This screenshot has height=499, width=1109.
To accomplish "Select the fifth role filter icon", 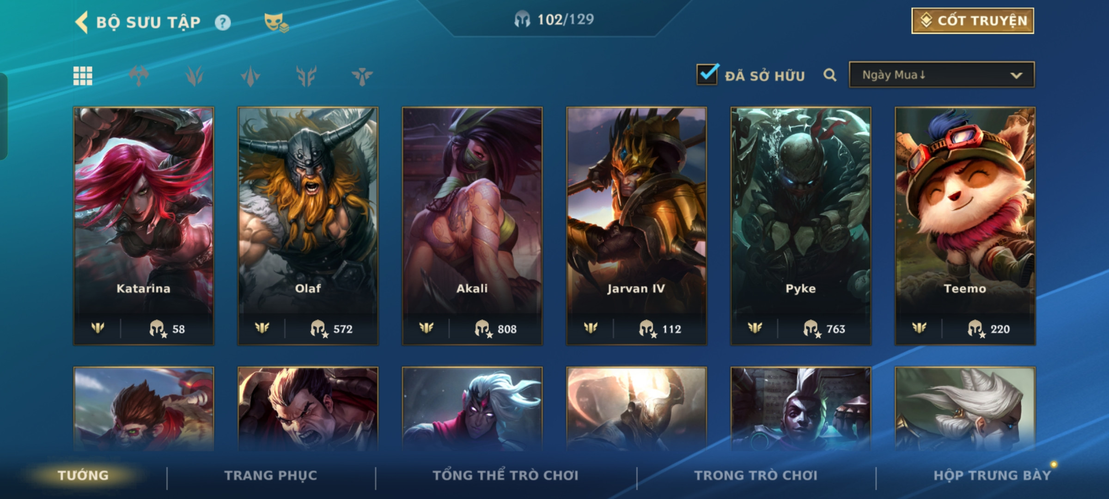I will point(362,76).
